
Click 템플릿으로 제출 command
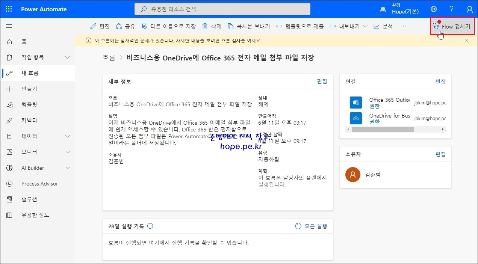[300, 26]
